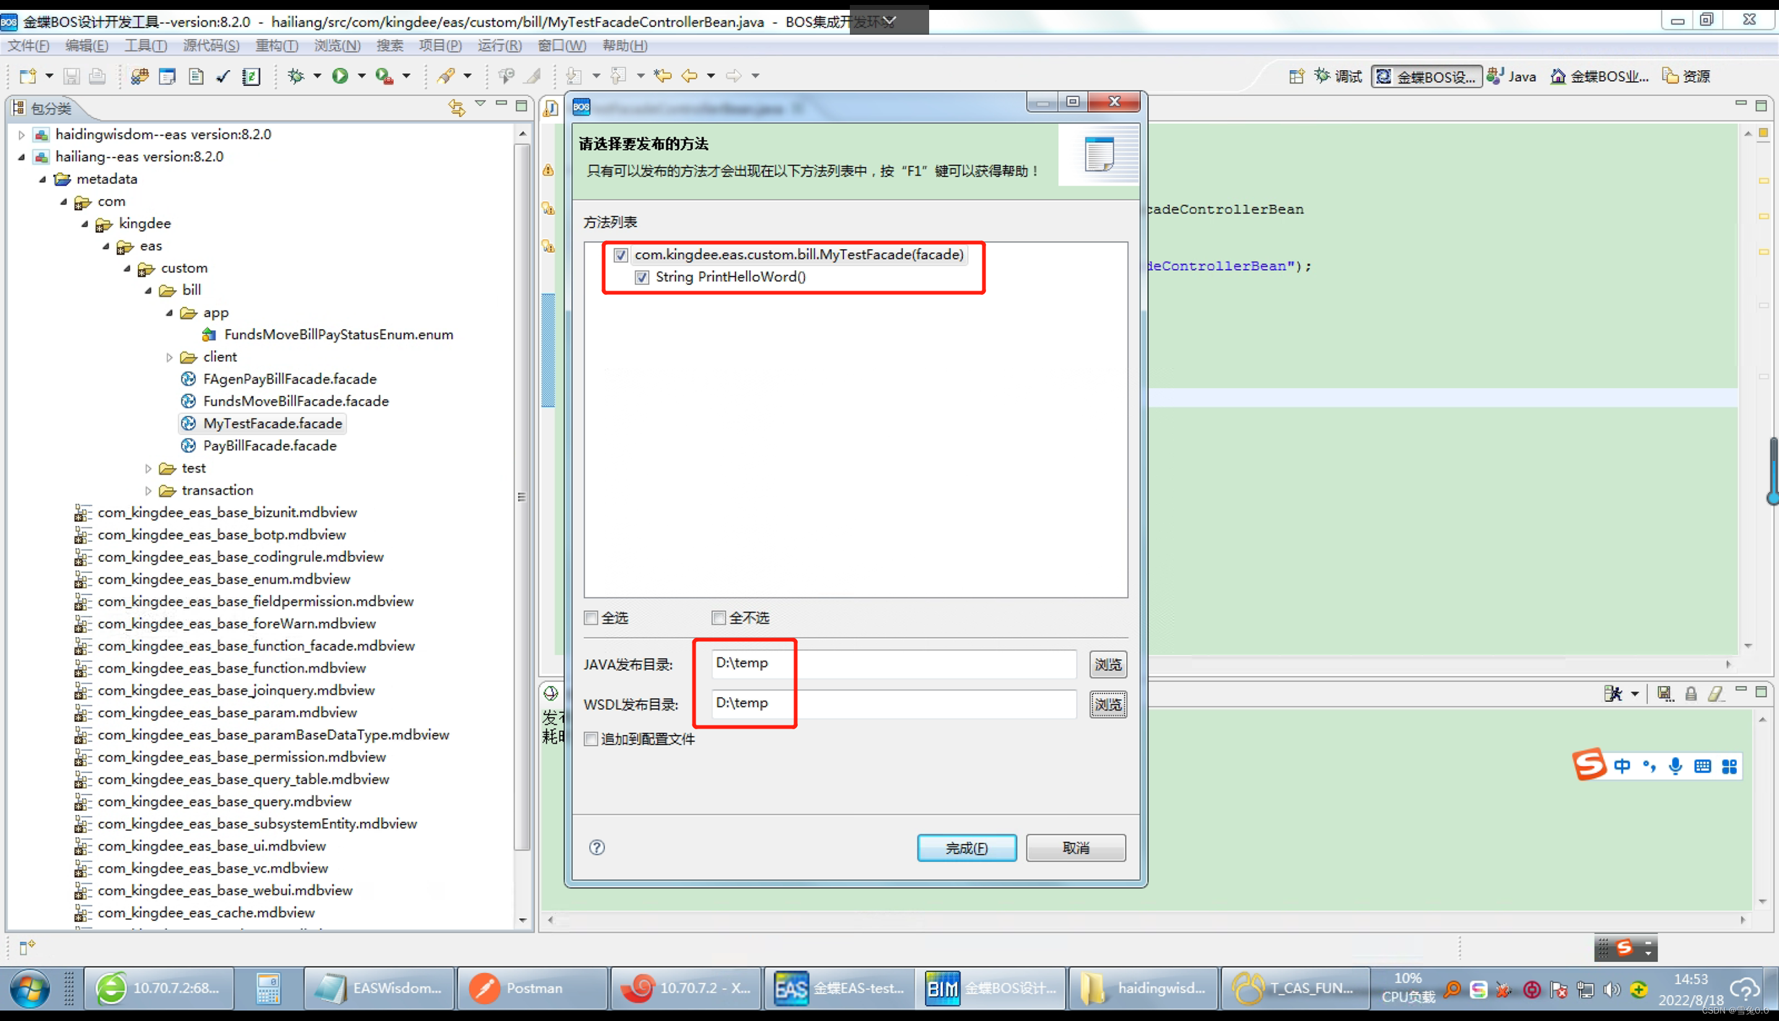Viewport: 1779px width, 1021px height.
Task: Open Postman from the taskbar
Action: [533, 988]
